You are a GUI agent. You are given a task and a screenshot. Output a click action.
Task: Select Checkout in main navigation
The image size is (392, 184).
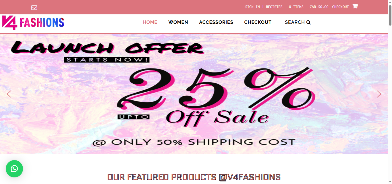[x=258, y=22]
